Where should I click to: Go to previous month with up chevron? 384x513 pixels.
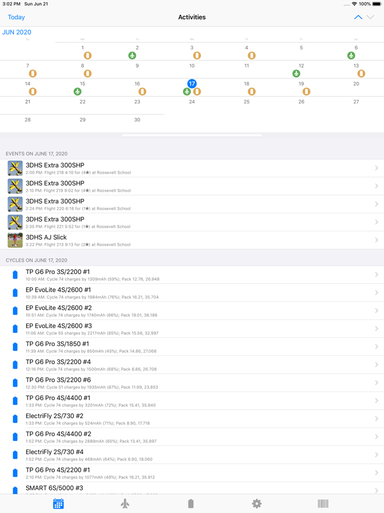click(358, 17)
